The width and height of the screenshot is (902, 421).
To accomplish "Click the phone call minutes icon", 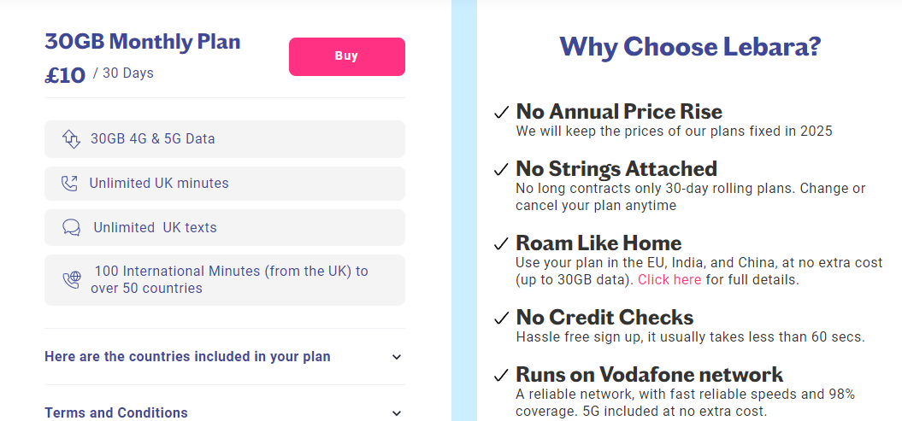I will point(69,184).
